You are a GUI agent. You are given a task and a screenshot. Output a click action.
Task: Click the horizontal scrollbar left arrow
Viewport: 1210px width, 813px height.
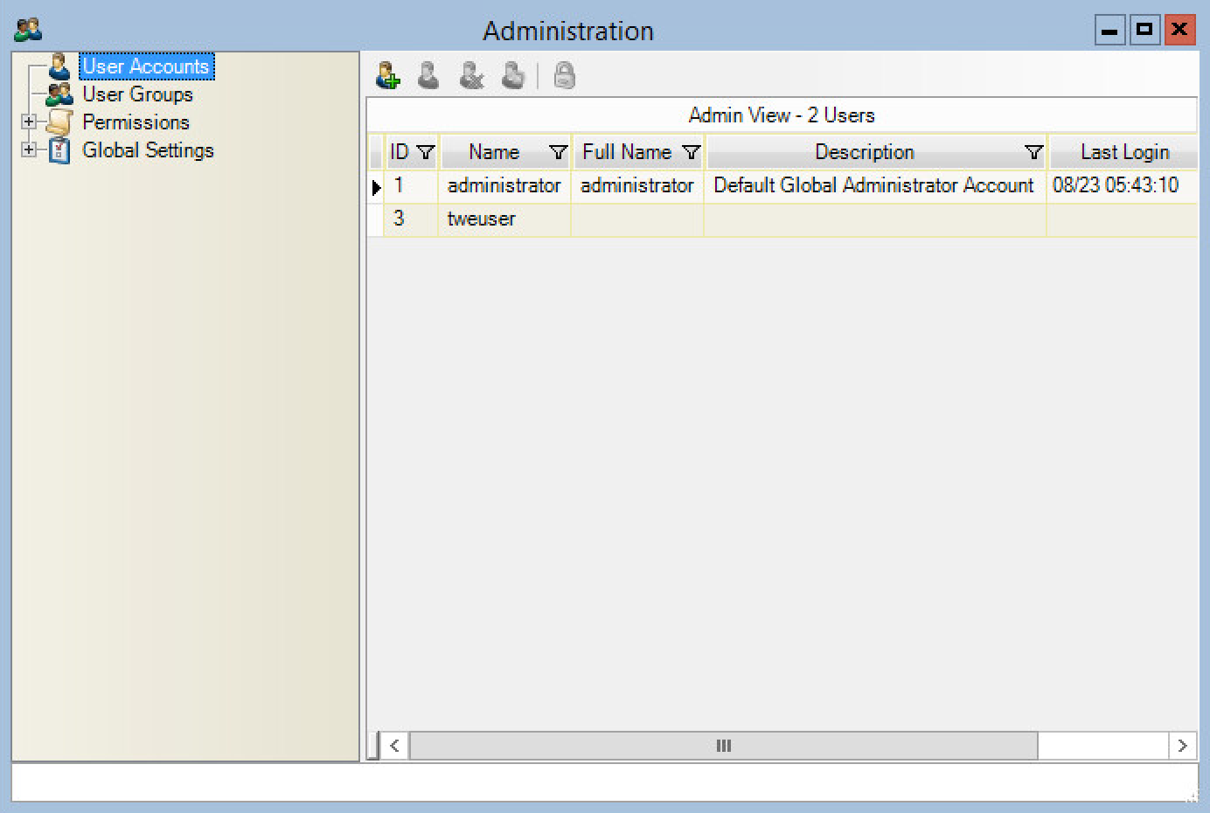pyautogui.click(x=394, y=746)
